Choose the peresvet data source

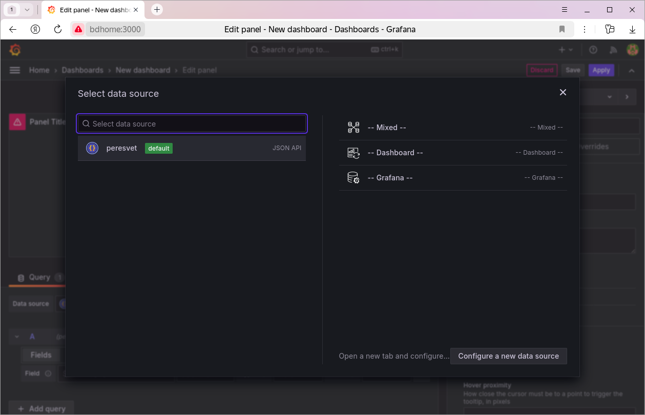(x=192, y=148)
